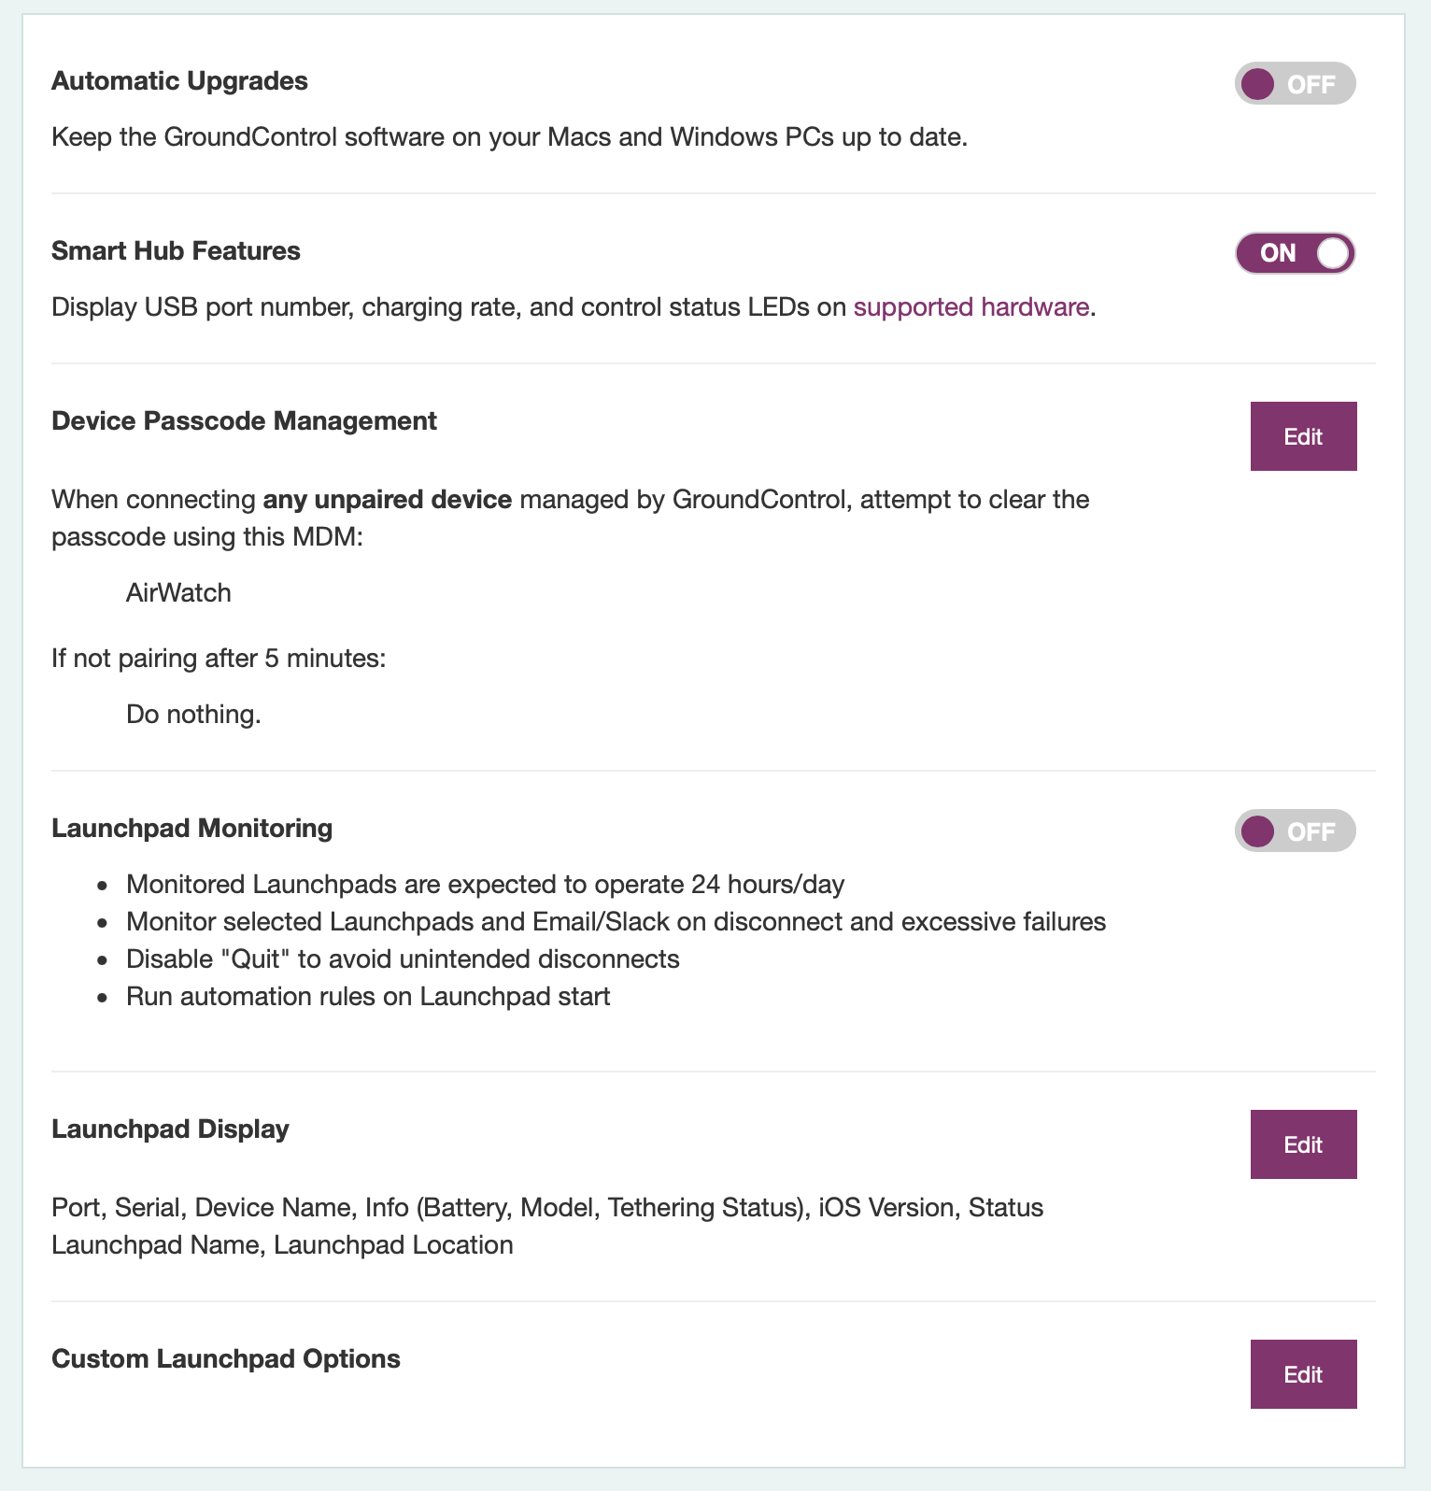Follow the "supported hardware" link
Viewport: 1431px width, 1491px height.
point(971,307)
